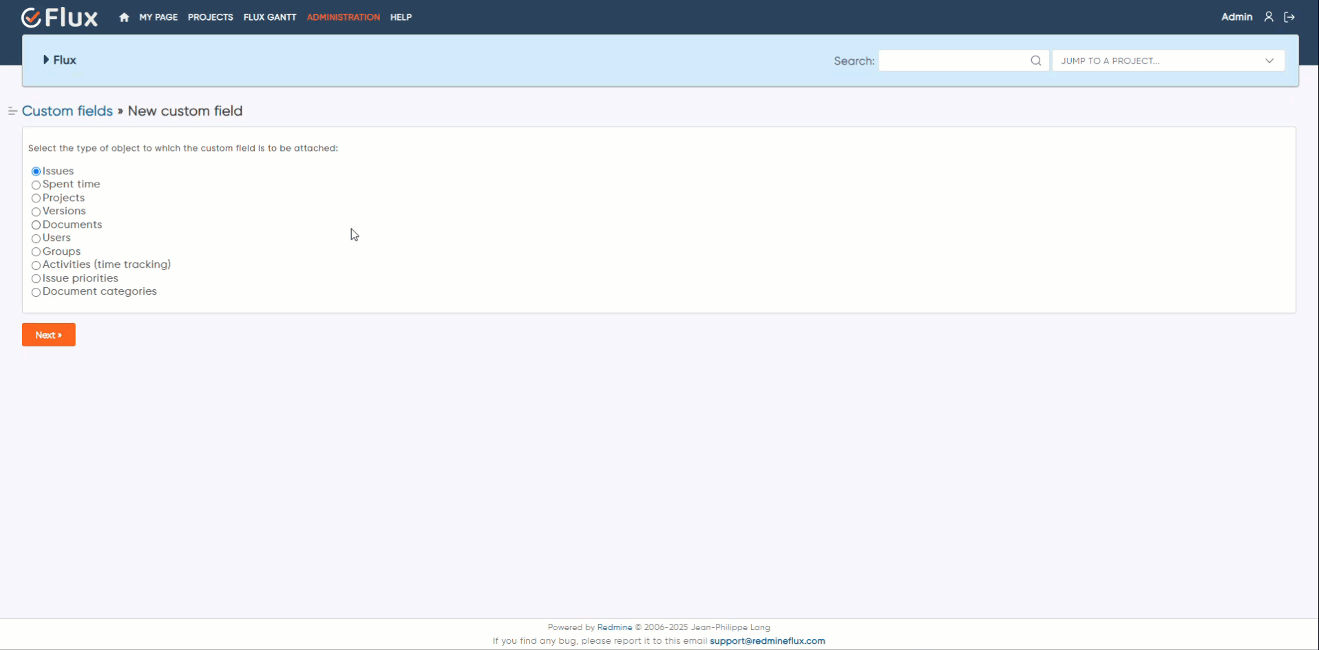Choose the Versions radio option

(x=36, y=211)
